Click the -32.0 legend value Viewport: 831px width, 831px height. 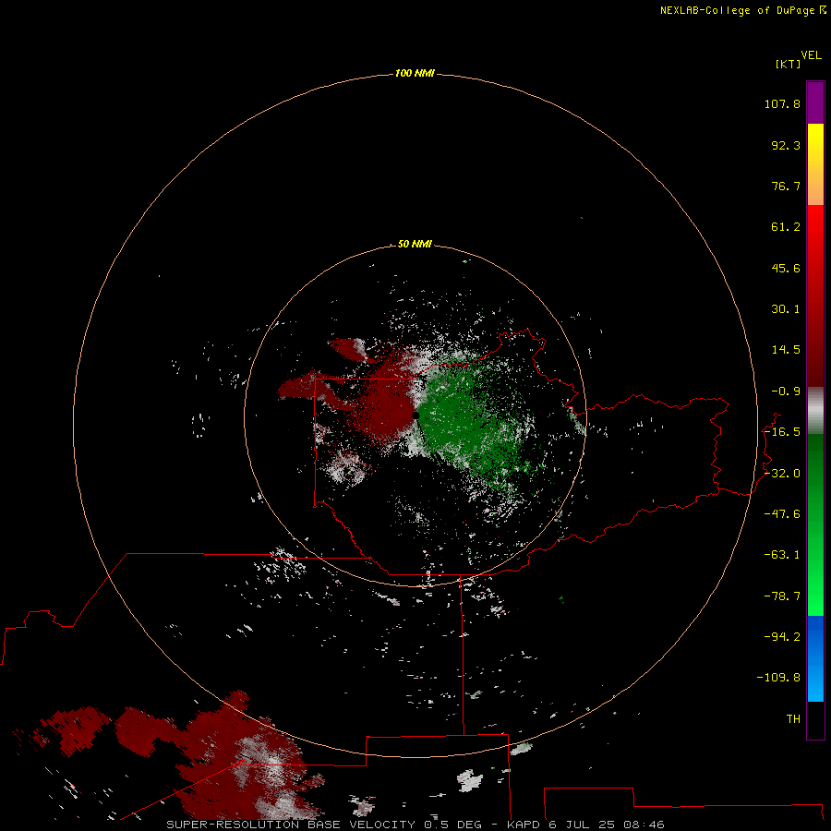pyautogui.click(x=782, y=474)
